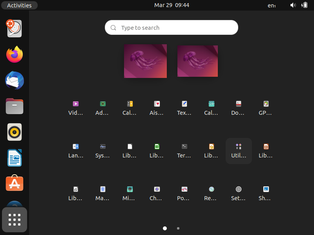This screenshot has width=314, height=235.
Task: Open LibreOffice Math formula icon
Action: [76, 193]
